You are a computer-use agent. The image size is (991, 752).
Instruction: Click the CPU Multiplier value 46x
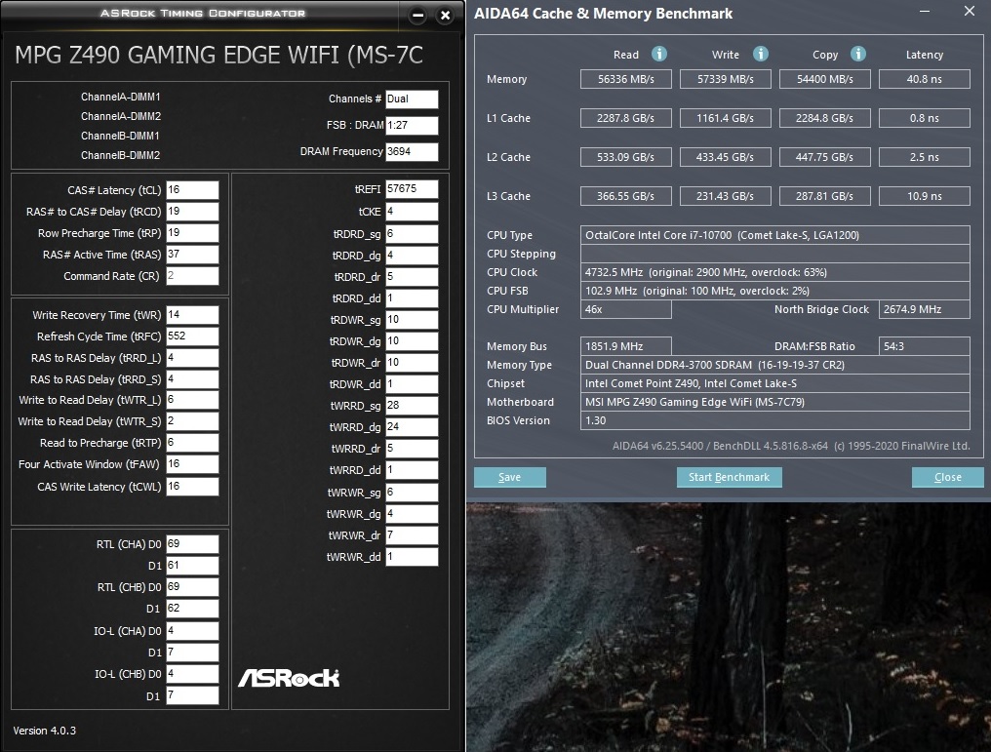coord(625,309)
